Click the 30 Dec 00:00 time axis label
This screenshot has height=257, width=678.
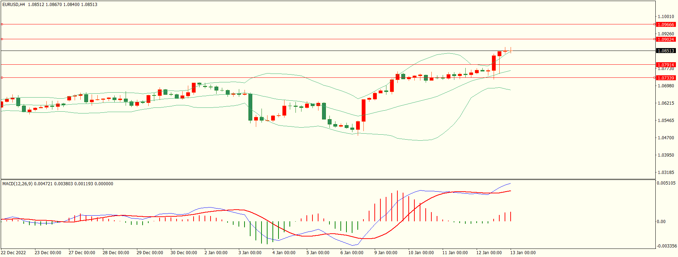click(184, 253)
